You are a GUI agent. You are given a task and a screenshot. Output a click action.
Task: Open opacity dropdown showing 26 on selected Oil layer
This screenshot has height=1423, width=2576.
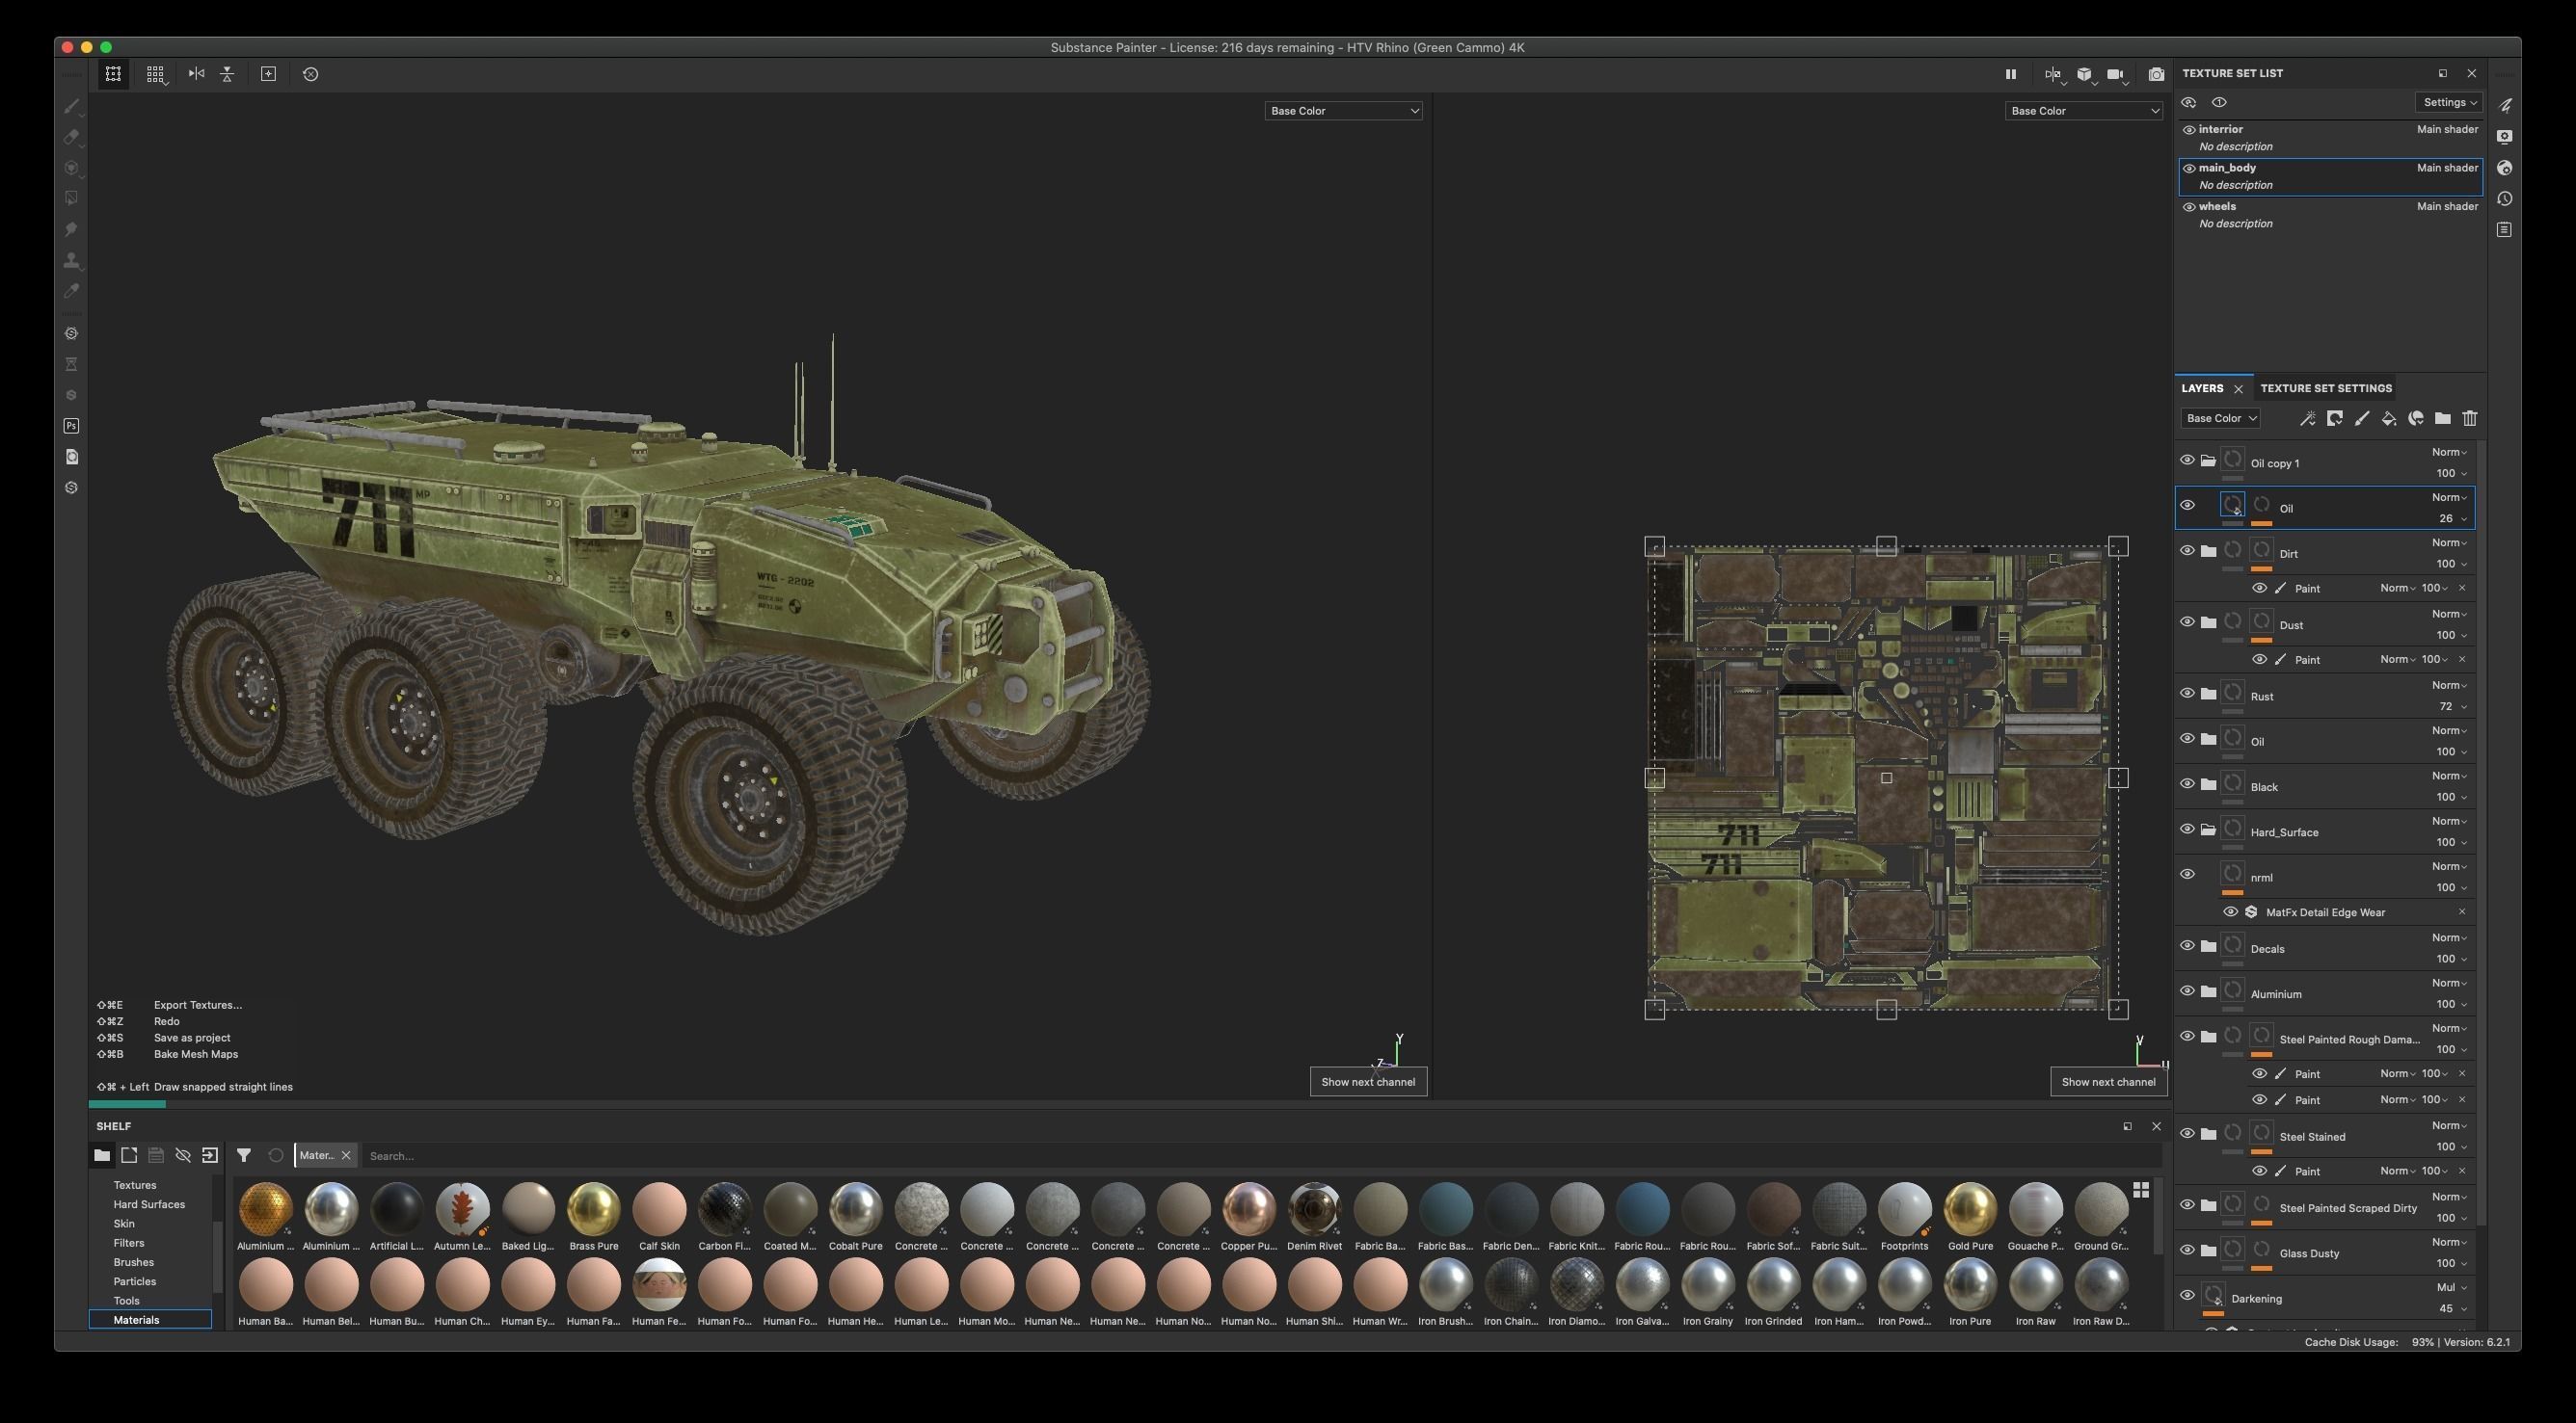coord(2452,518)
